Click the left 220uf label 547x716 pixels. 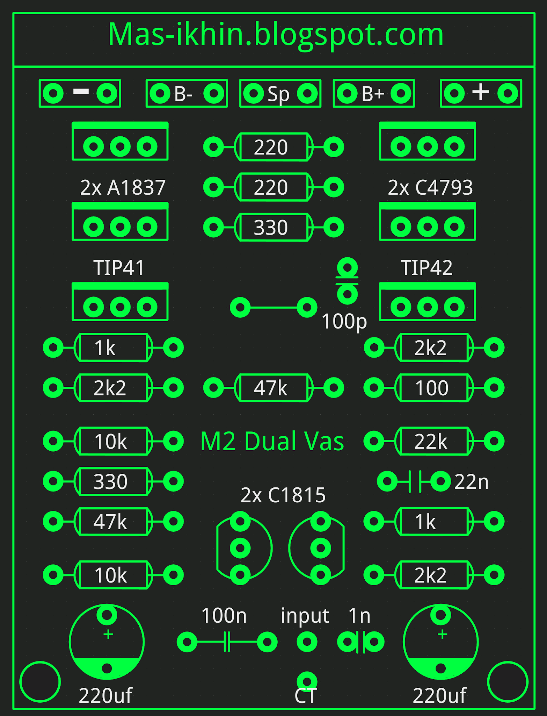(x=105, y=696)
